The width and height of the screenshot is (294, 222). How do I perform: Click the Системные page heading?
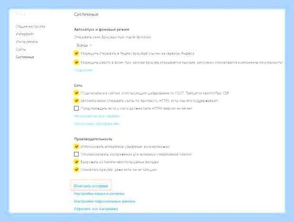86,14
